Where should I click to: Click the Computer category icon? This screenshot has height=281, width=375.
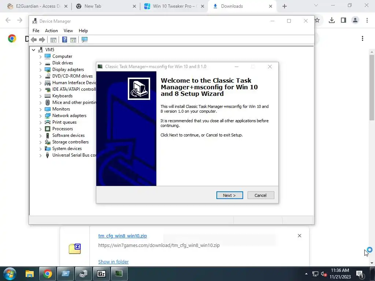tap(48, 56)
